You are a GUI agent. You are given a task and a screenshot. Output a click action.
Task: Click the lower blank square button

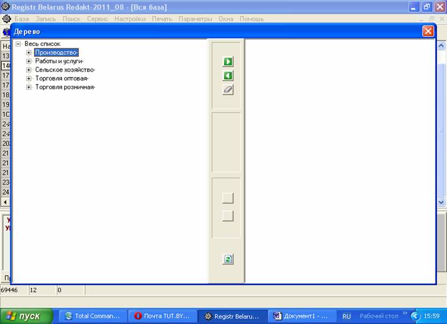(228, 216)
